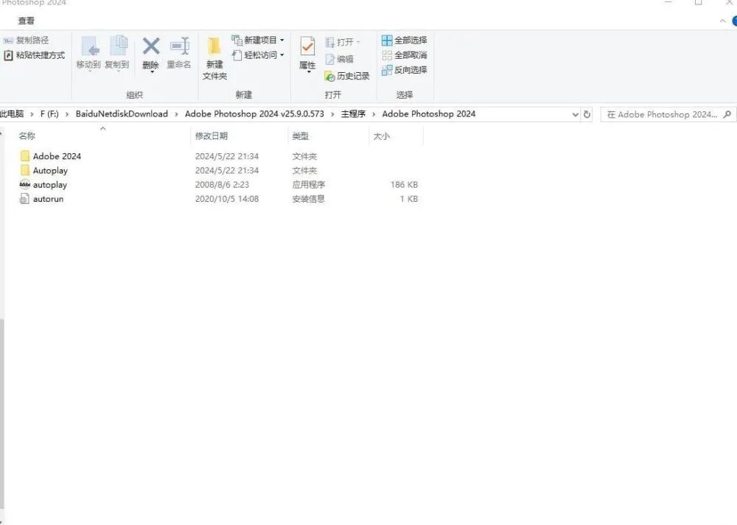The height and width of the screenshot is (525, 737).
Task: Open the address bar dropdown arrow
Action: [x=576, y=114]
